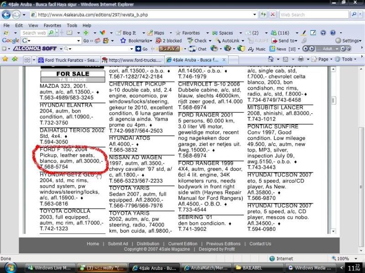Click the Forward navigation arrow
365x273 pixels.
(x=16, y=15)
